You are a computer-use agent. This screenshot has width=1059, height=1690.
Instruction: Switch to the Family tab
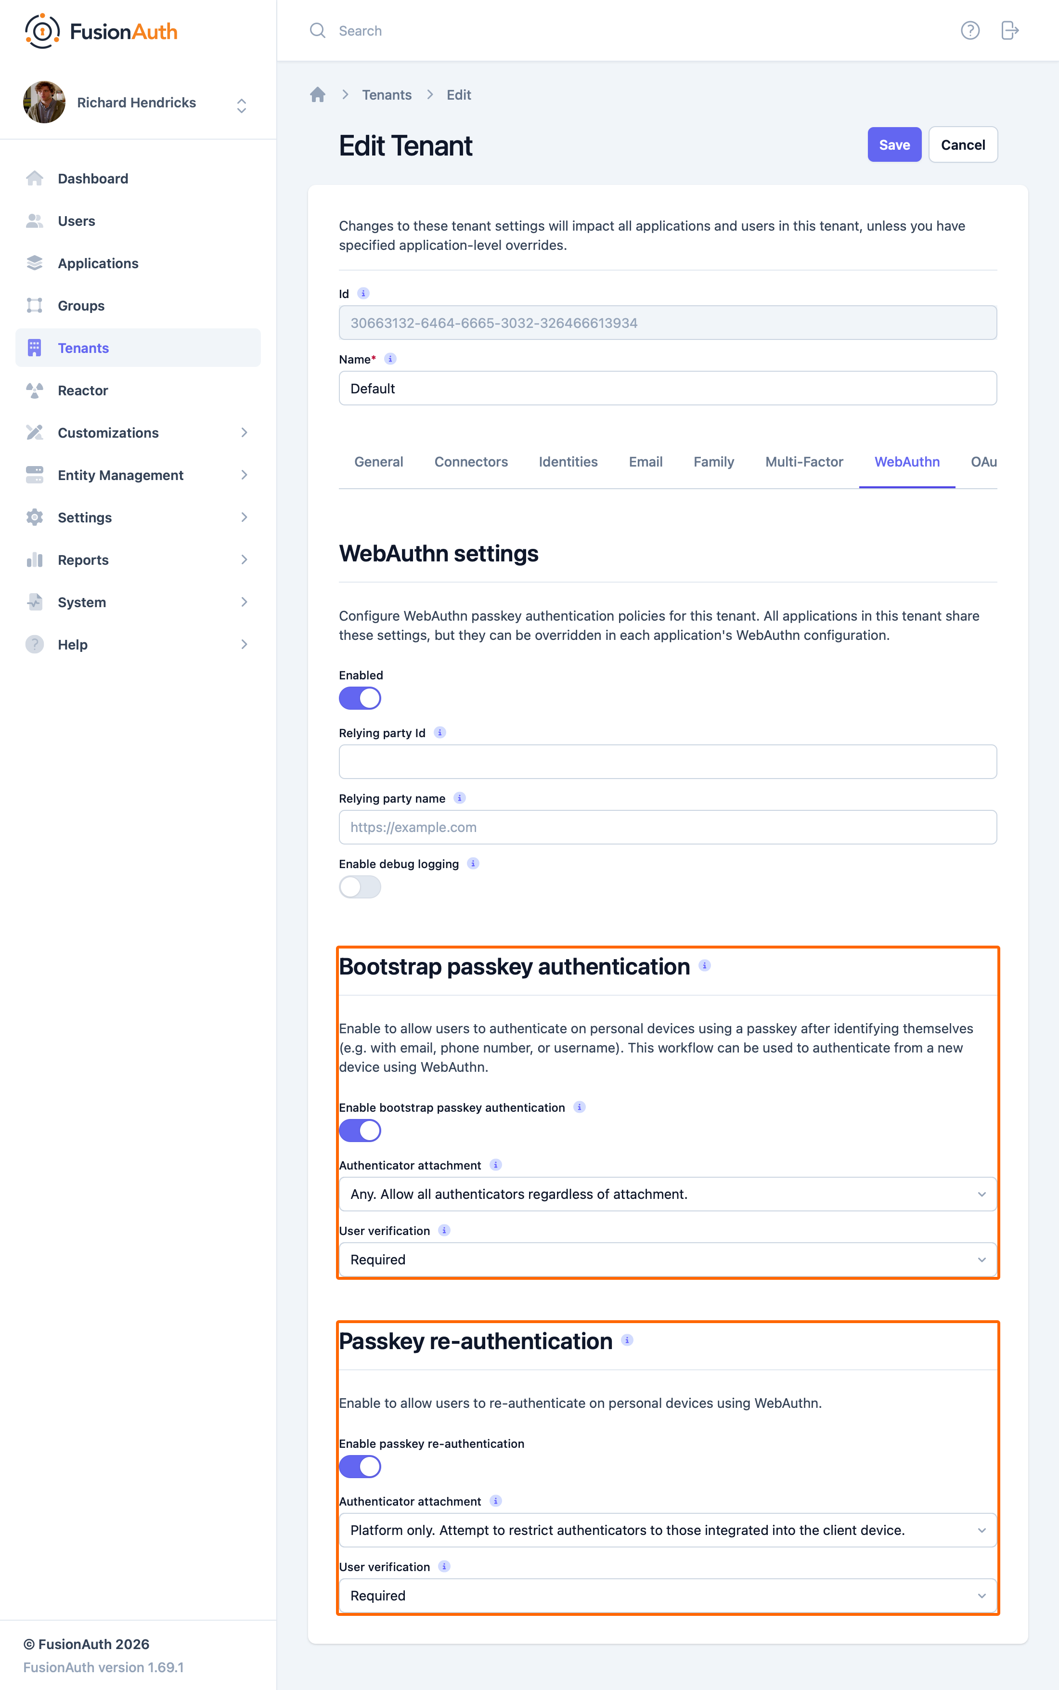(714, 462)
